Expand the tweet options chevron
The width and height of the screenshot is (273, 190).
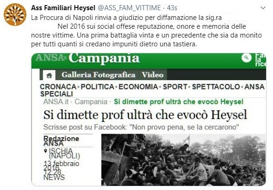point(263,8)
